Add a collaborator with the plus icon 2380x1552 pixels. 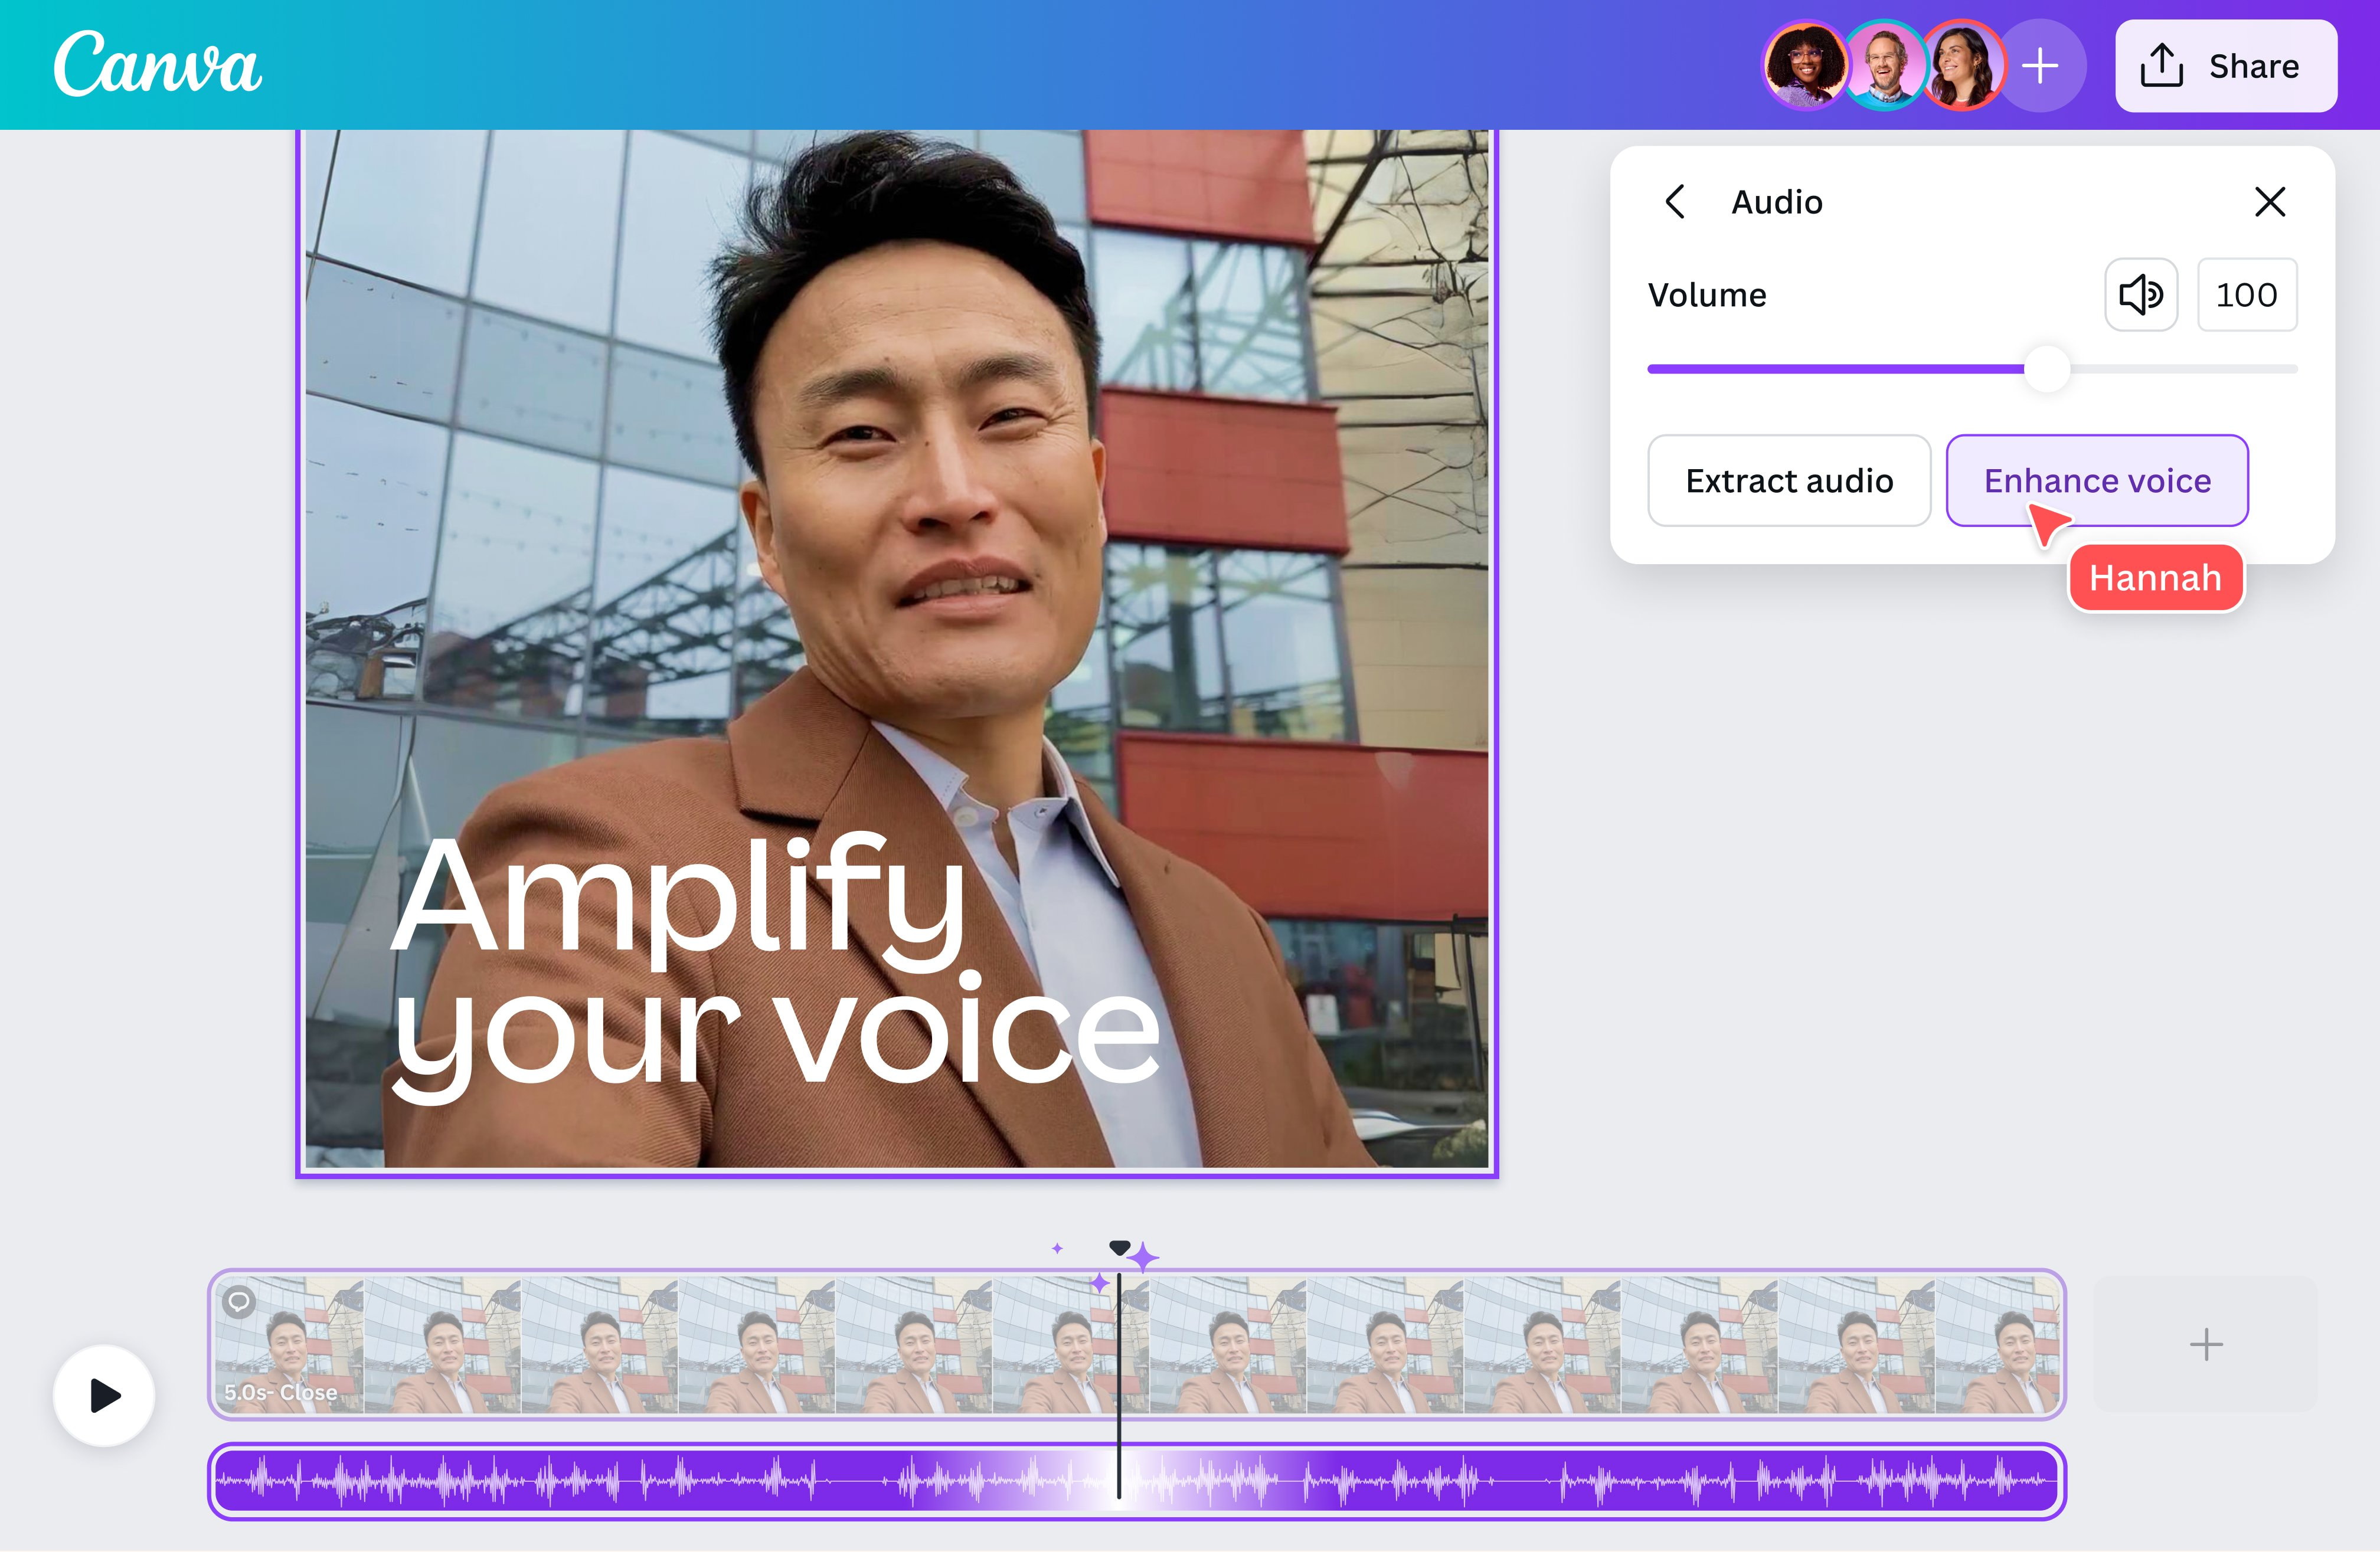(x=2040, y=65)
